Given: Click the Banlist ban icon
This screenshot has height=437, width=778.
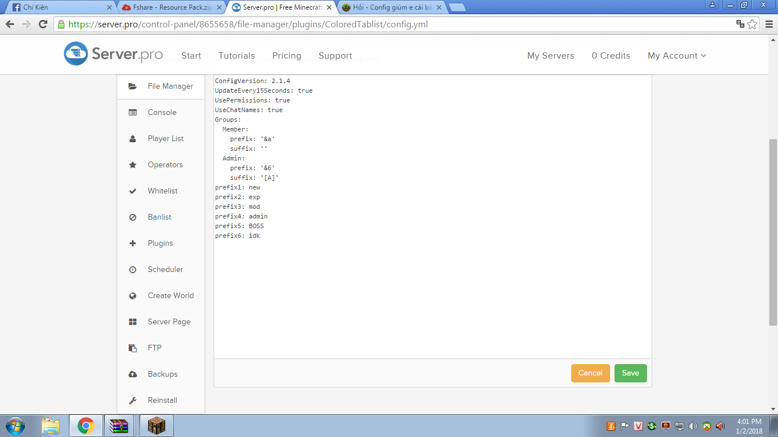Looking at the screenshot, I should [x=133, y=217].
